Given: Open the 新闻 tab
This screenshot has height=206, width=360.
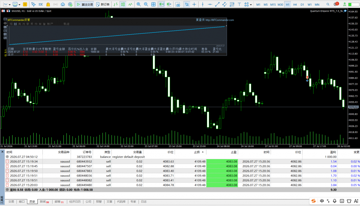Looking at the screenshot, I should click(x=44, y=202).
